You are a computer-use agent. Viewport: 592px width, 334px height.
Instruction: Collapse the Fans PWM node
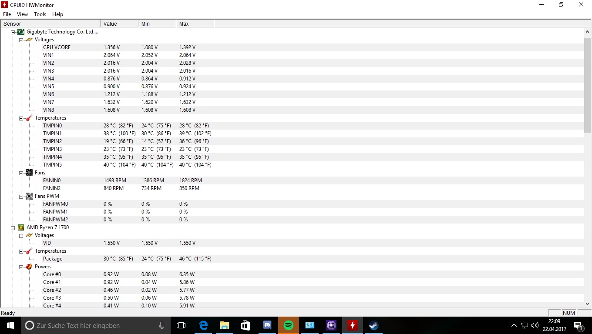click(x=21, y=196)
